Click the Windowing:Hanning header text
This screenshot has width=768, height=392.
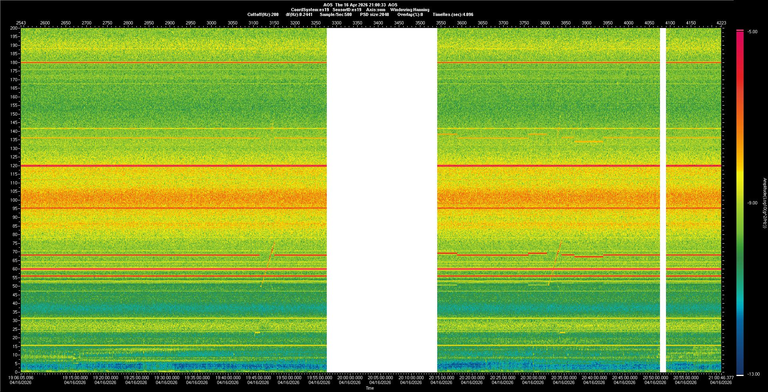(x=410, y=10)
